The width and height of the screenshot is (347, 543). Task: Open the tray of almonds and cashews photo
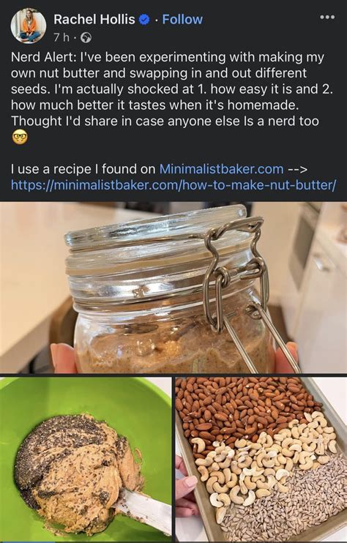[261, 460]
